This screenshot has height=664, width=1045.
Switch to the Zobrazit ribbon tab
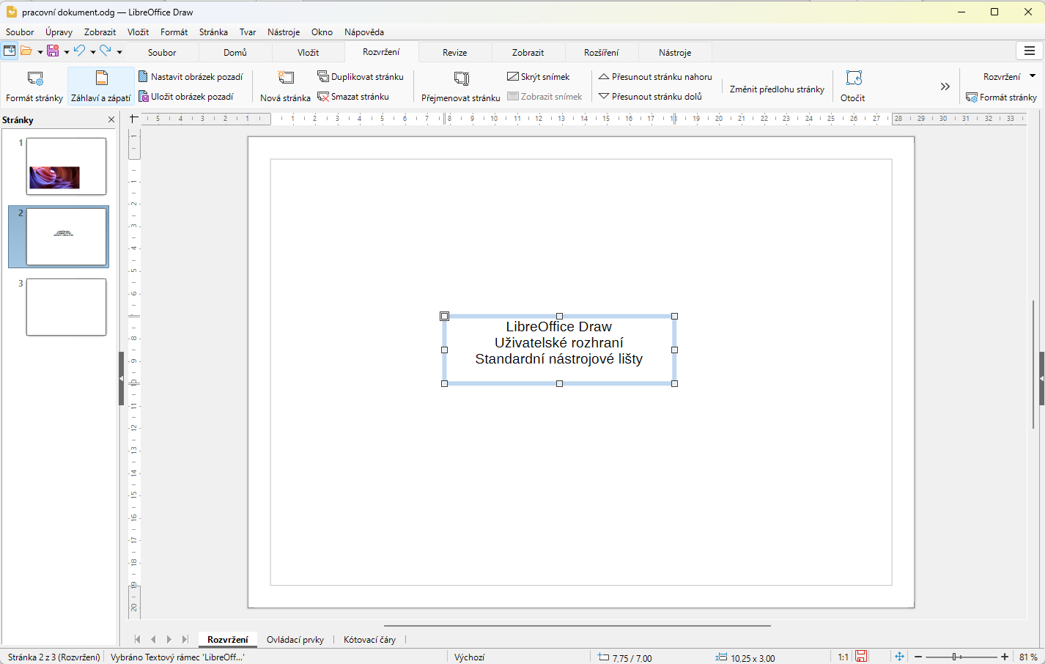pos(528,52)
